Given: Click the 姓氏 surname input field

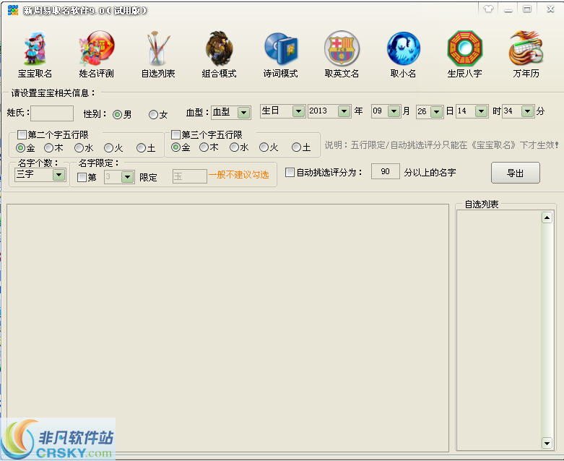Looking at the screenshot, I should 52,113.
